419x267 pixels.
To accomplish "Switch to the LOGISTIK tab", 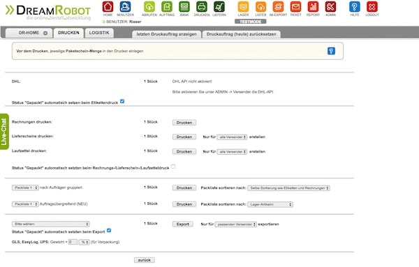I will coord(99,33).
